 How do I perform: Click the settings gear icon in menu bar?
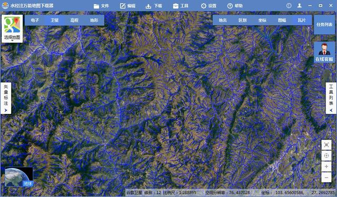(204, 6)
